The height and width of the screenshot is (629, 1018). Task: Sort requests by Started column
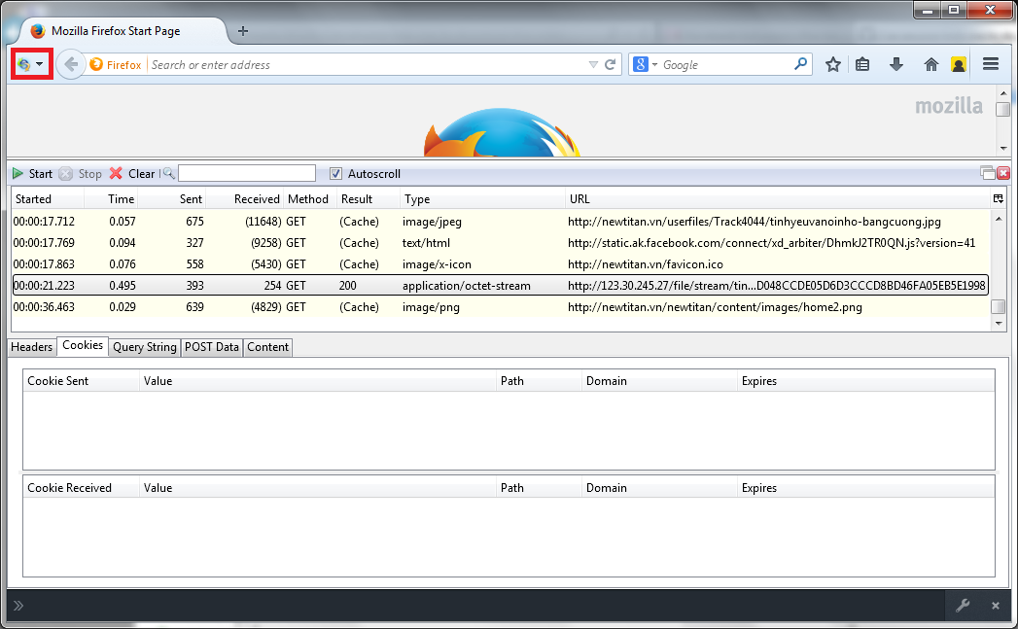tap(48, 198)
